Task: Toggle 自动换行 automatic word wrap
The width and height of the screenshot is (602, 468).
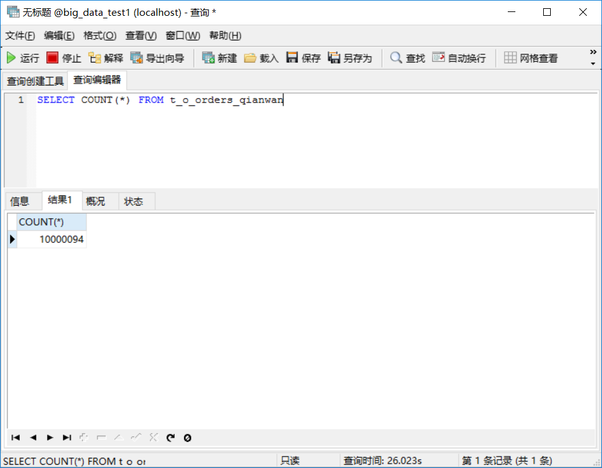Action: point(458,57)
